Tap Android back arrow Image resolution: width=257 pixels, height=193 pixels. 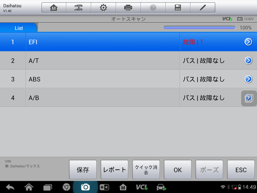click(10, 187)
